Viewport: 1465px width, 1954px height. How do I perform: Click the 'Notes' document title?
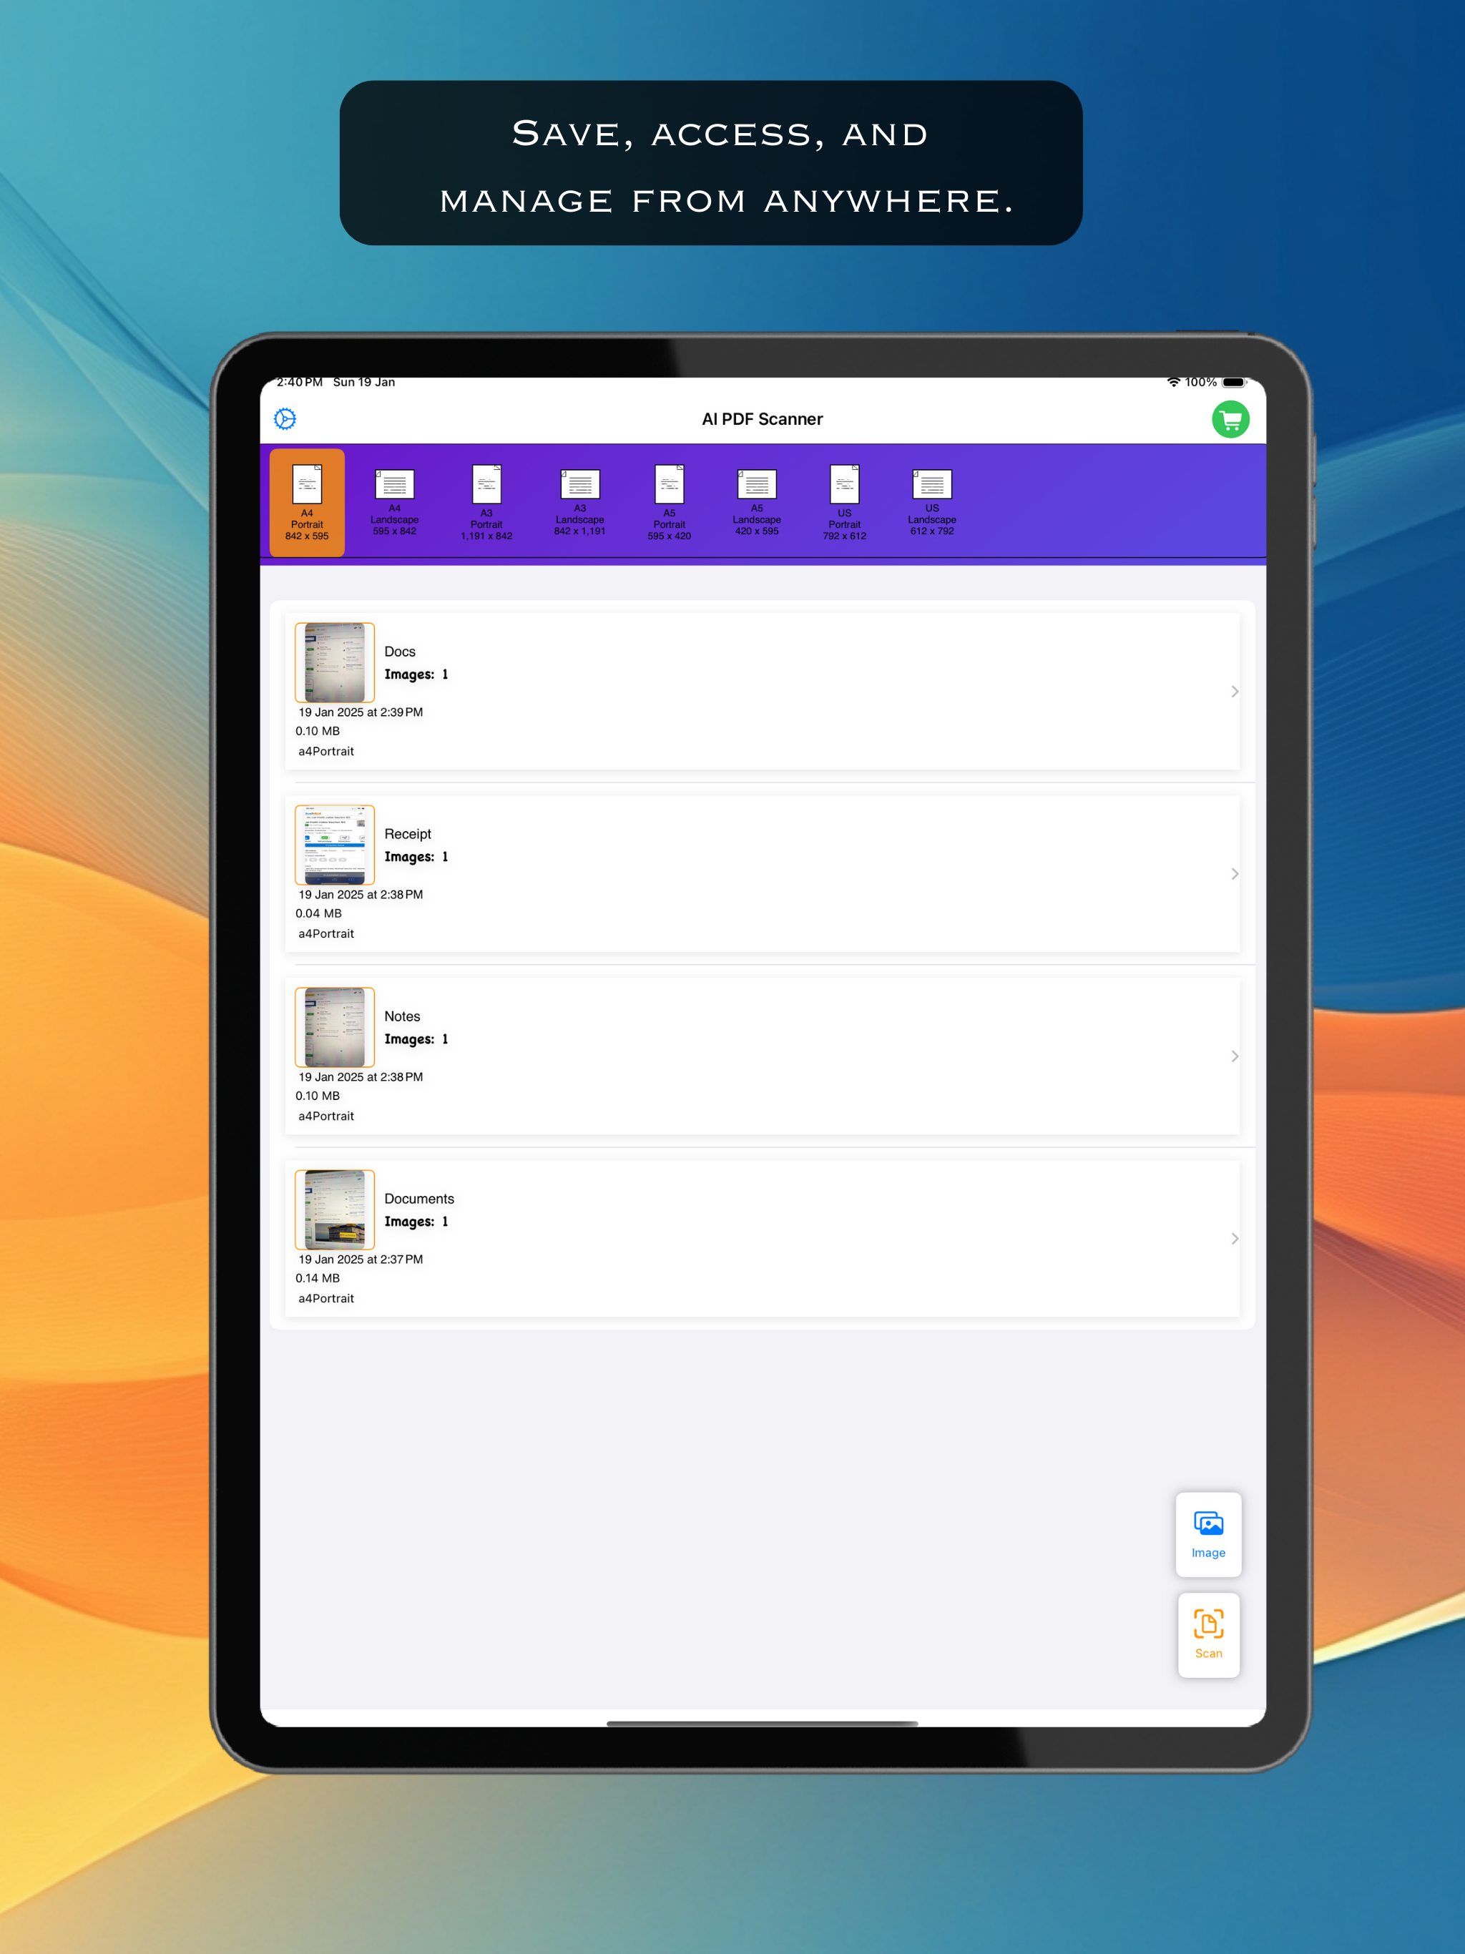pos(402,1017)
